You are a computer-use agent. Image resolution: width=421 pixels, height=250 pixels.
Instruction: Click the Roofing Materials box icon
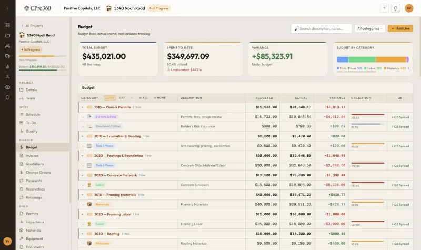[89, 243]
